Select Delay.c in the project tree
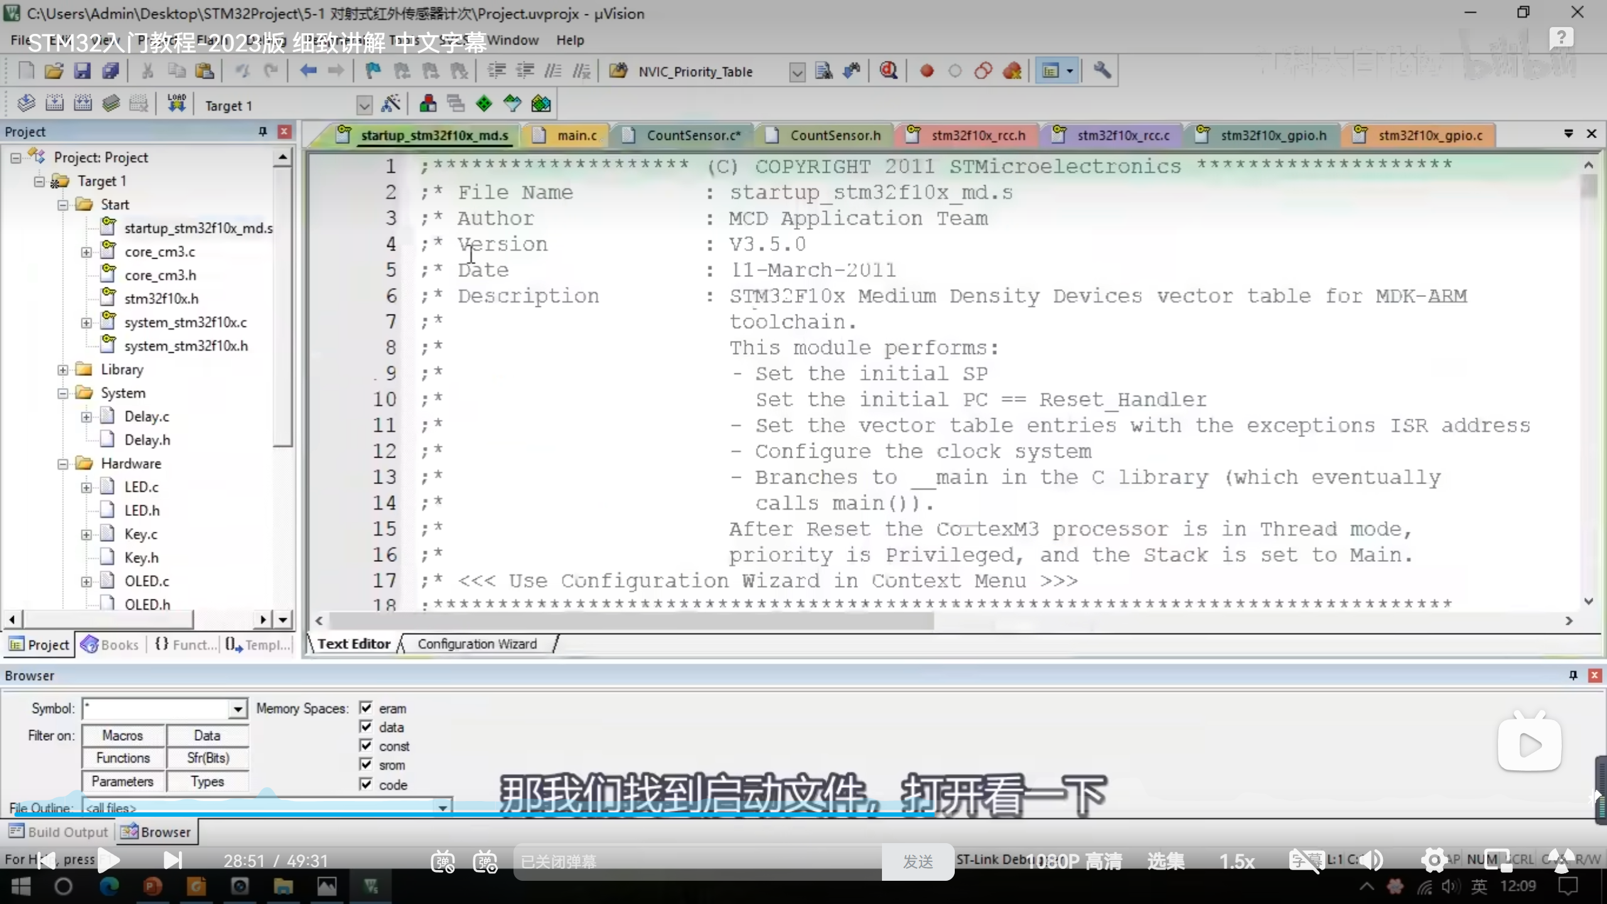The height and width of the screenshot is (904, 1607). pos(146,417)
